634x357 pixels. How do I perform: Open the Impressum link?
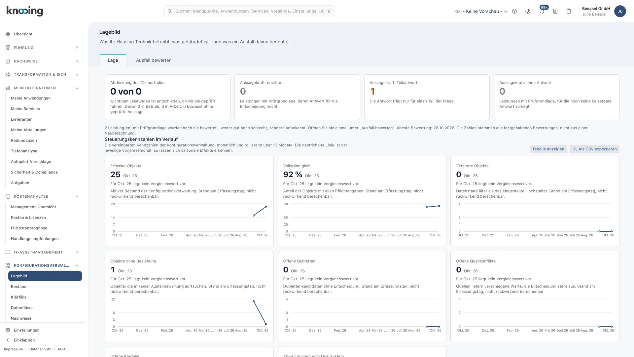click(14, 349)
